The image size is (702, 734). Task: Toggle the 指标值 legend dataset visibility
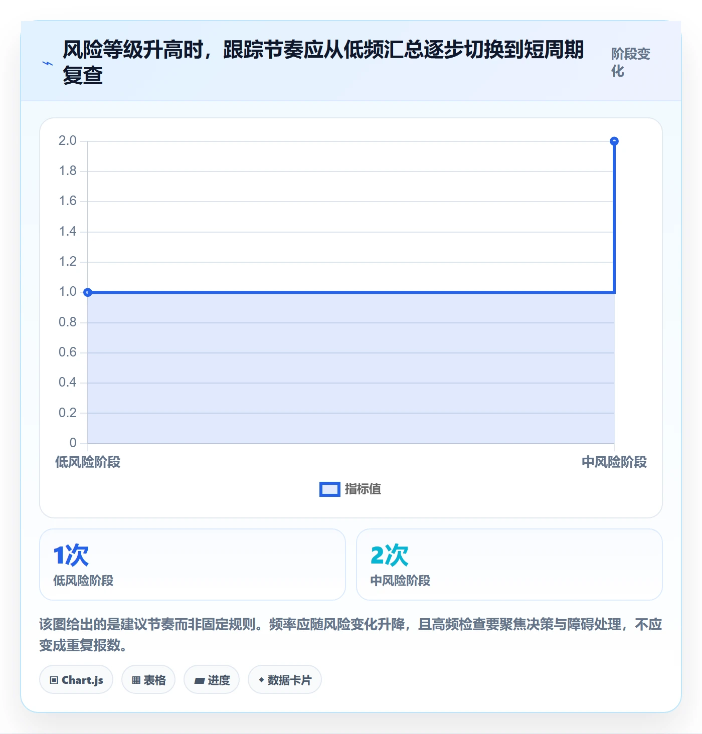tap(350, 489)
